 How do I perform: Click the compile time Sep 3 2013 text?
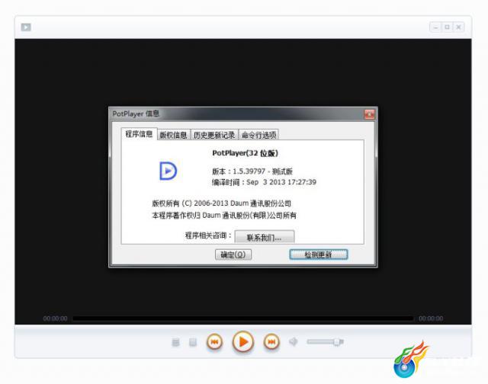coord(281,182)
